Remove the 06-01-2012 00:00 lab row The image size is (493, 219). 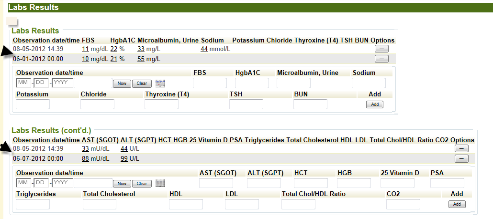381,59
